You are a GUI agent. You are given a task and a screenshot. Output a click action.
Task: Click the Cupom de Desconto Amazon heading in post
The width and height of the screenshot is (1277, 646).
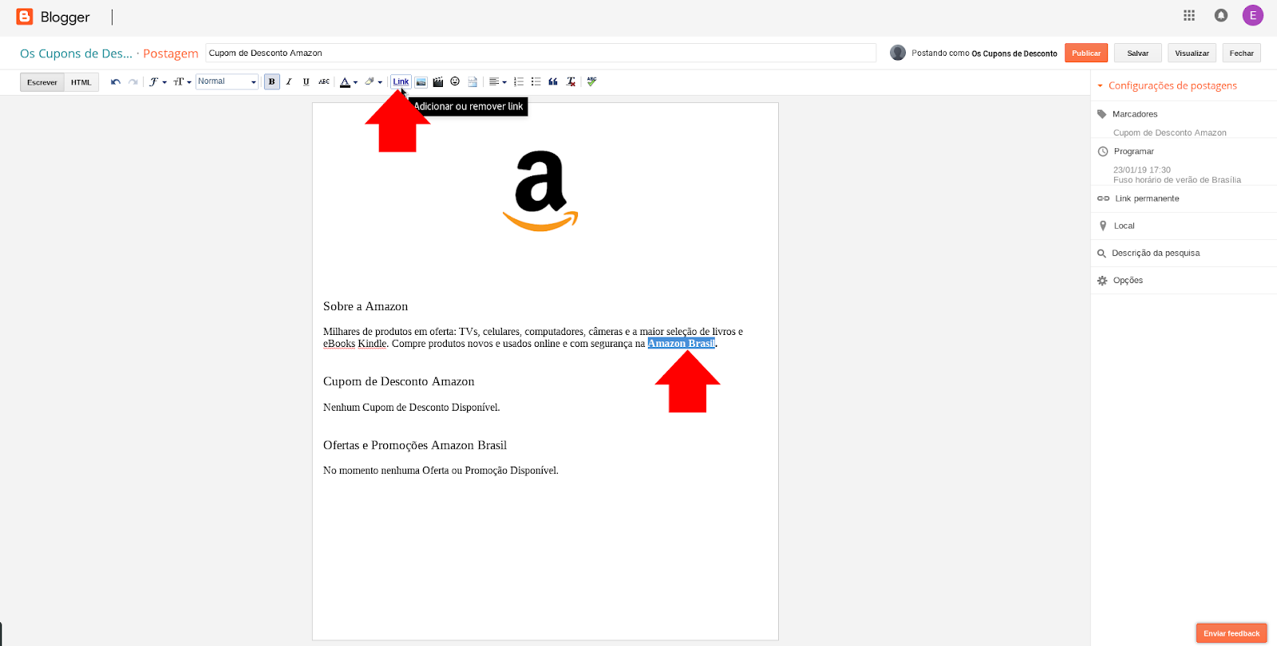tap(399, 382)
